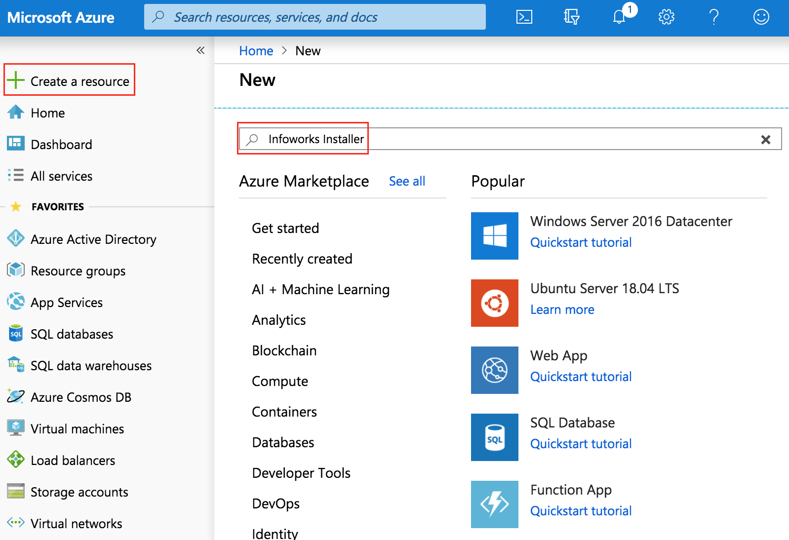Open Virtual machines sidebar label
Image resolution: width=789 pixels, height=540 pixels.
pyautogui.click(x=77, y=429)
